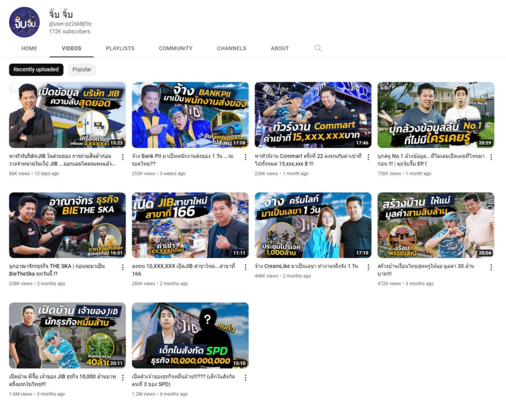Play the 16:01 BIE THE SKA thumbnail
The image size is (506, 404).
[x=67, y=225]
